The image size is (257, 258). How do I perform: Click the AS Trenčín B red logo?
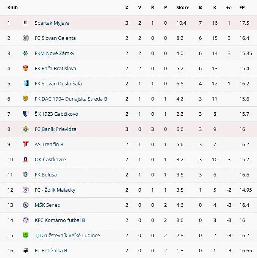[26, 144]
